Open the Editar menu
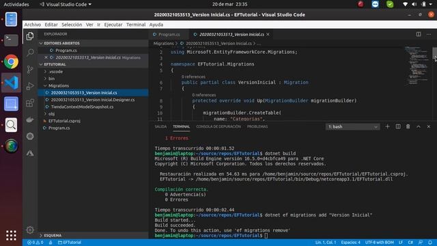Image resolution: width=437 pixels, height=246 pixels. click(x=51, y=25)
